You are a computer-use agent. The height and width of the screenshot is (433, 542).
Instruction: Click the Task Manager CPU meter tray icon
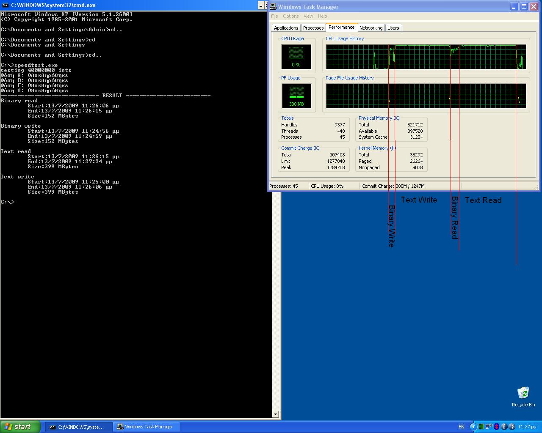(x=481, y=427)
